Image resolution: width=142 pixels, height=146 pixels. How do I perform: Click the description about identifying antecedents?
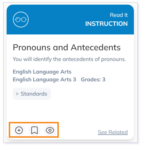tap(69, 59)
